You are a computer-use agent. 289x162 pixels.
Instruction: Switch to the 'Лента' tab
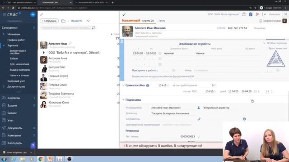click(162, 21)
